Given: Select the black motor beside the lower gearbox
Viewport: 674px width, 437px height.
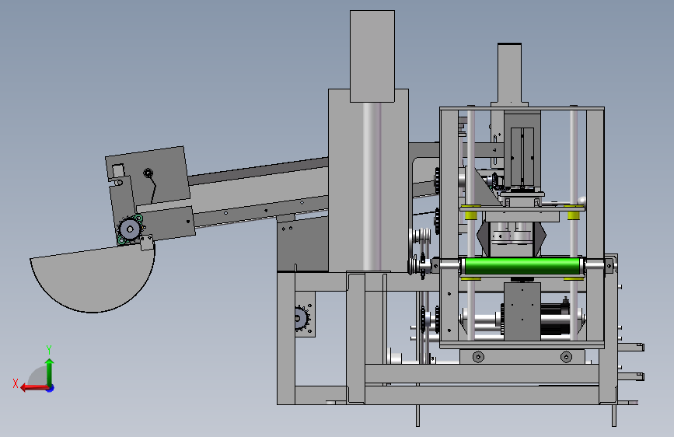Looking at the screenshot, I should [554, 319].
